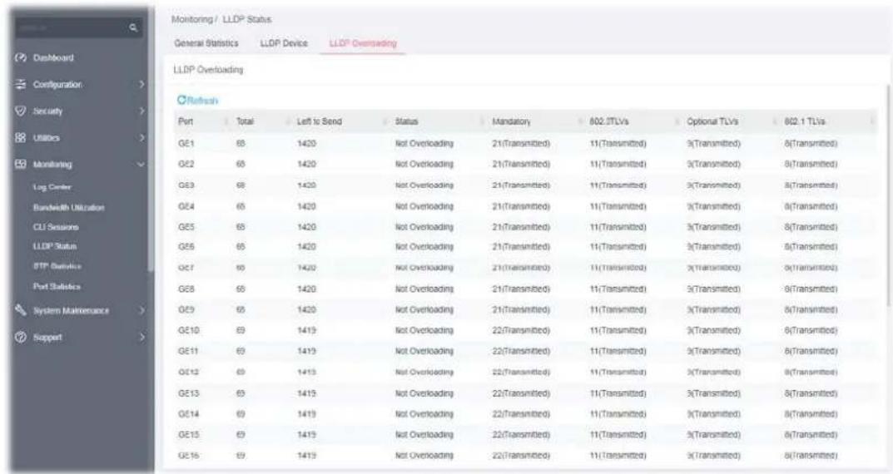Expand the Configuration menu chevron
The image size is (893, 474).
(x=141, y=84)
